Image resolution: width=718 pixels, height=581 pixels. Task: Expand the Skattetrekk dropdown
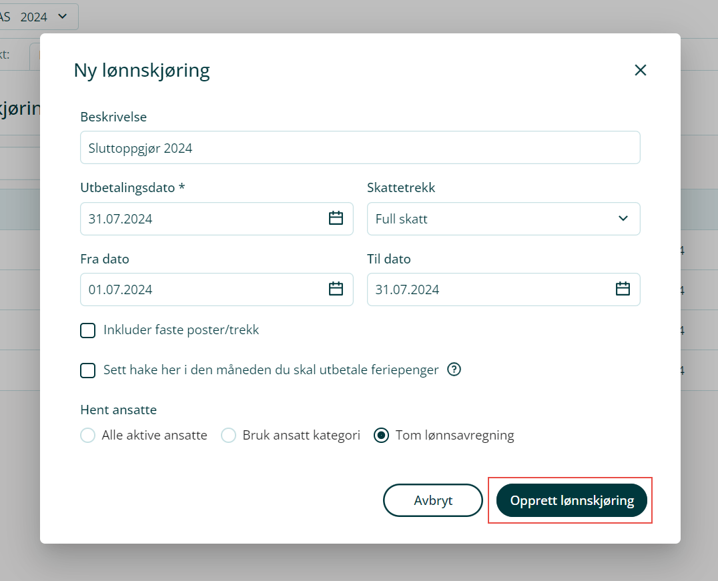coord(623,218)
